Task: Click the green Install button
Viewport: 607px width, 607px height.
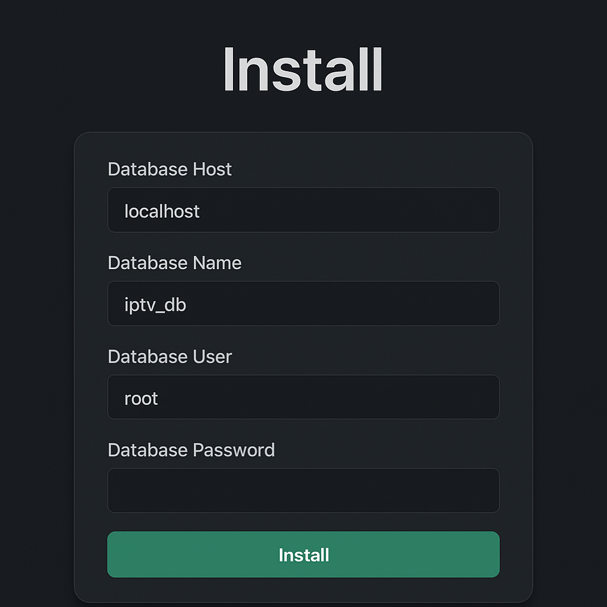Action: 303,554
